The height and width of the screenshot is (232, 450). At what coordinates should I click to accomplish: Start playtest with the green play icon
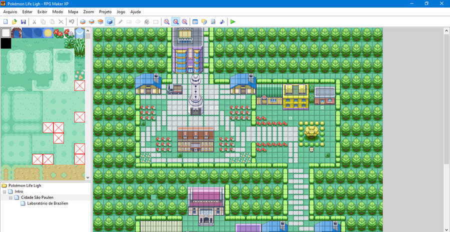[232, 21]
